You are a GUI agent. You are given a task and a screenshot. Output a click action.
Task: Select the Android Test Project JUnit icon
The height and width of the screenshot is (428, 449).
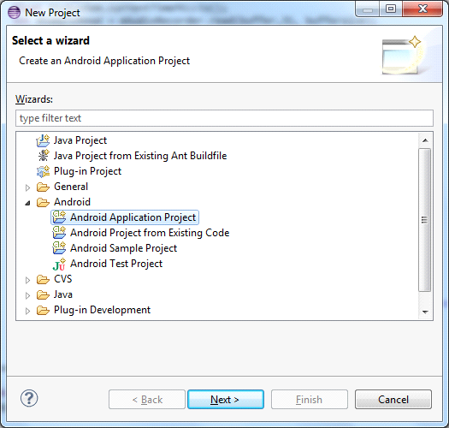point(59,264)
